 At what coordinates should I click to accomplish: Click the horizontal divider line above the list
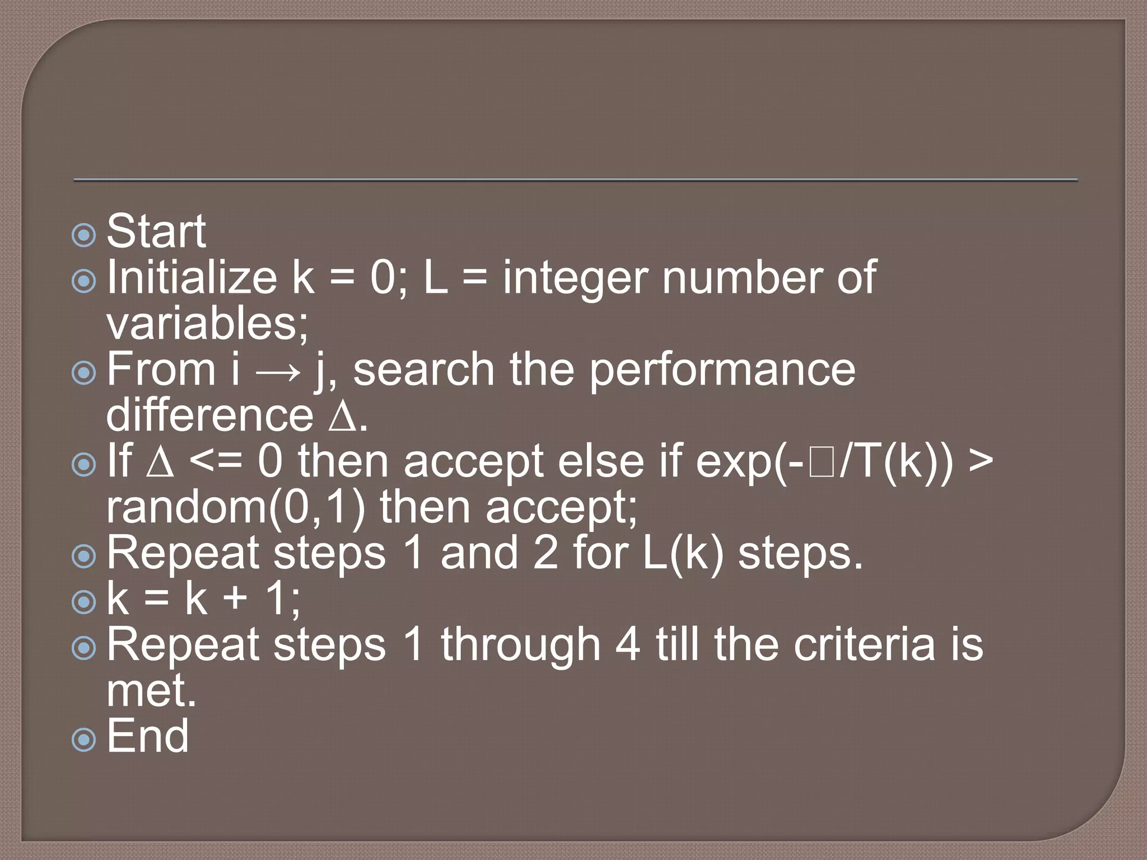[576, 180]
